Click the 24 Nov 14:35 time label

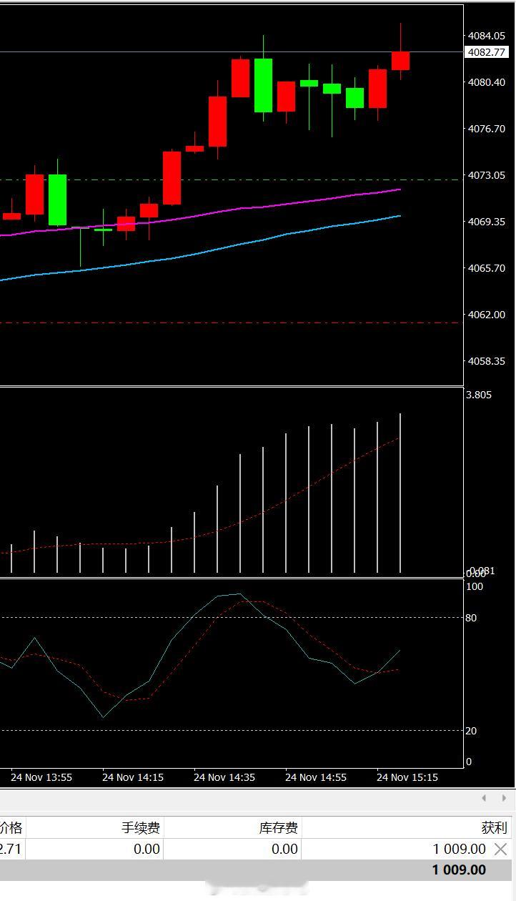click(224, 777)
